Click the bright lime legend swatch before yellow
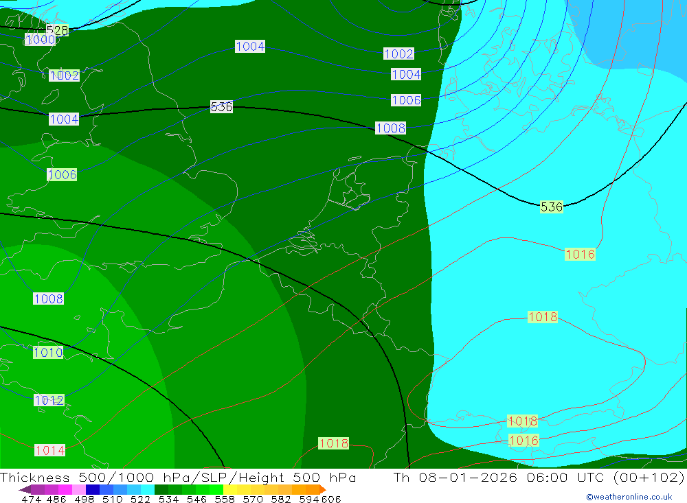This screenshot has height=503, width=687. coord(216,489)
